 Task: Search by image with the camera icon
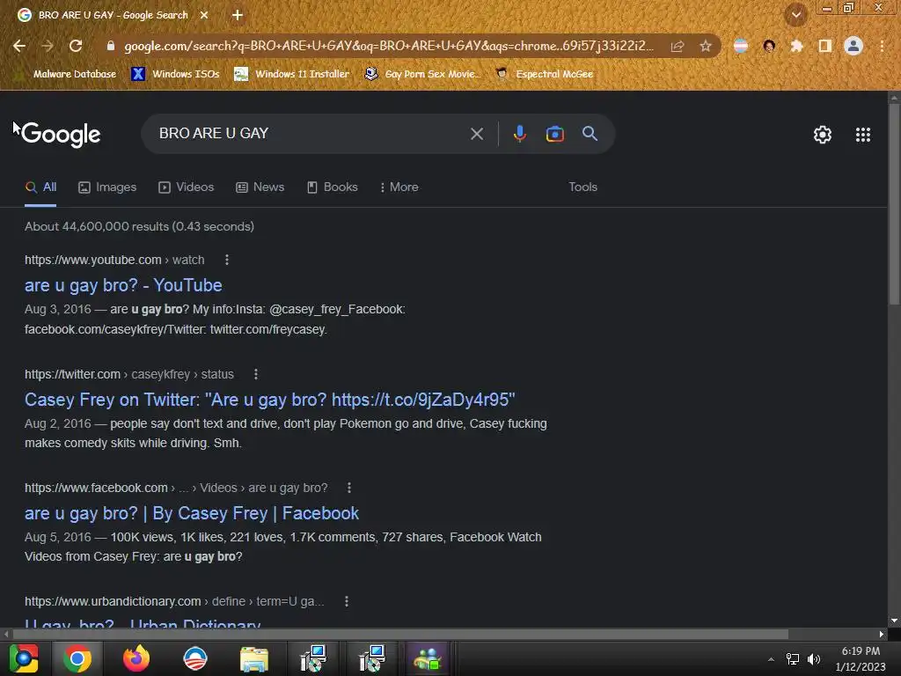[554, 134]
